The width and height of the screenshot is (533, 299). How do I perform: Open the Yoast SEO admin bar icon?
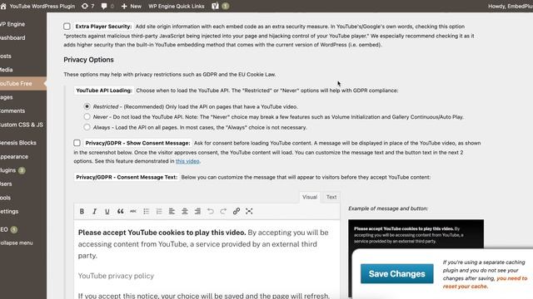[220, 6]
